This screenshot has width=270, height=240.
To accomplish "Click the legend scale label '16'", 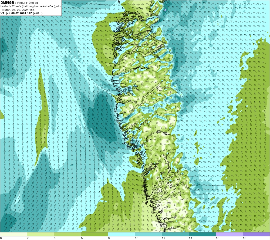I will [x=217, y=238].
